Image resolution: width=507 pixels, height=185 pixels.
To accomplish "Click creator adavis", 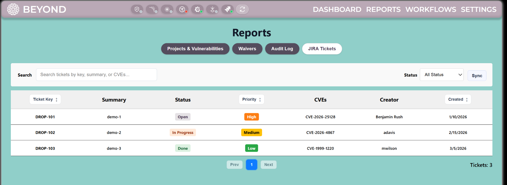I will click(x=389, y=133).
